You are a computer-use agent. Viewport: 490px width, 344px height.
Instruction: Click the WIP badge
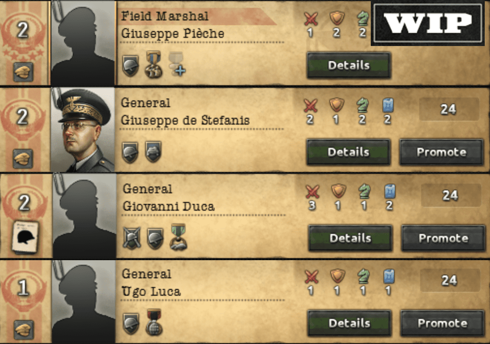(427, 23)
